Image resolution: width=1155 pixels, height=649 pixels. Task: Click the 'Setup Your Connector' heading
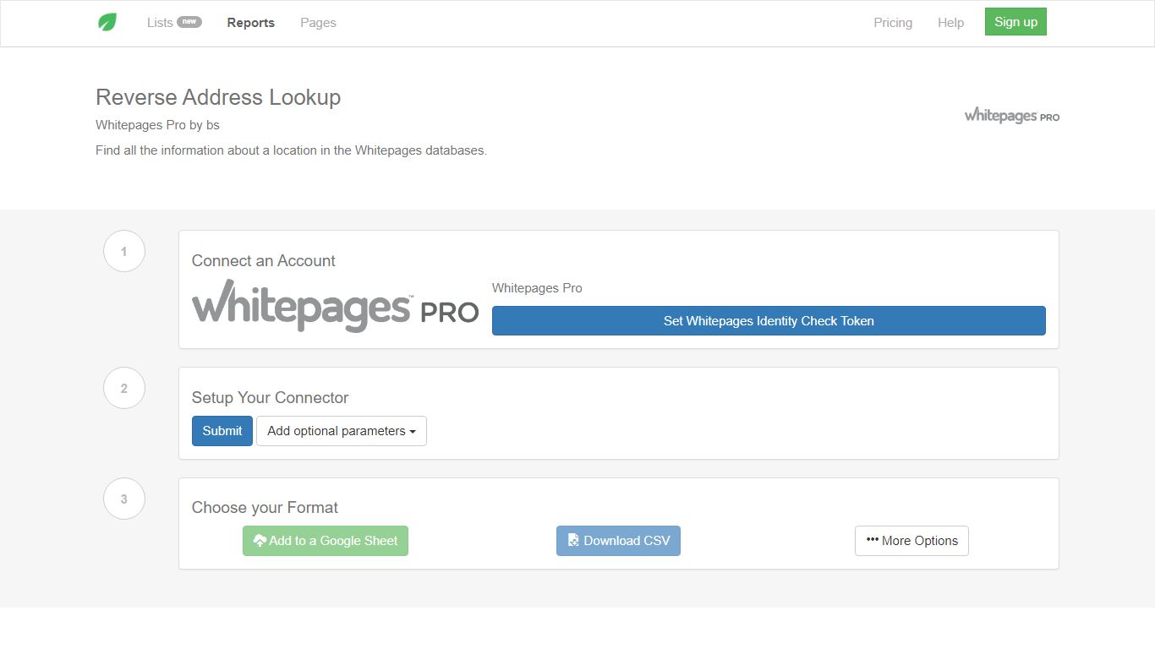tap(271, 398)
